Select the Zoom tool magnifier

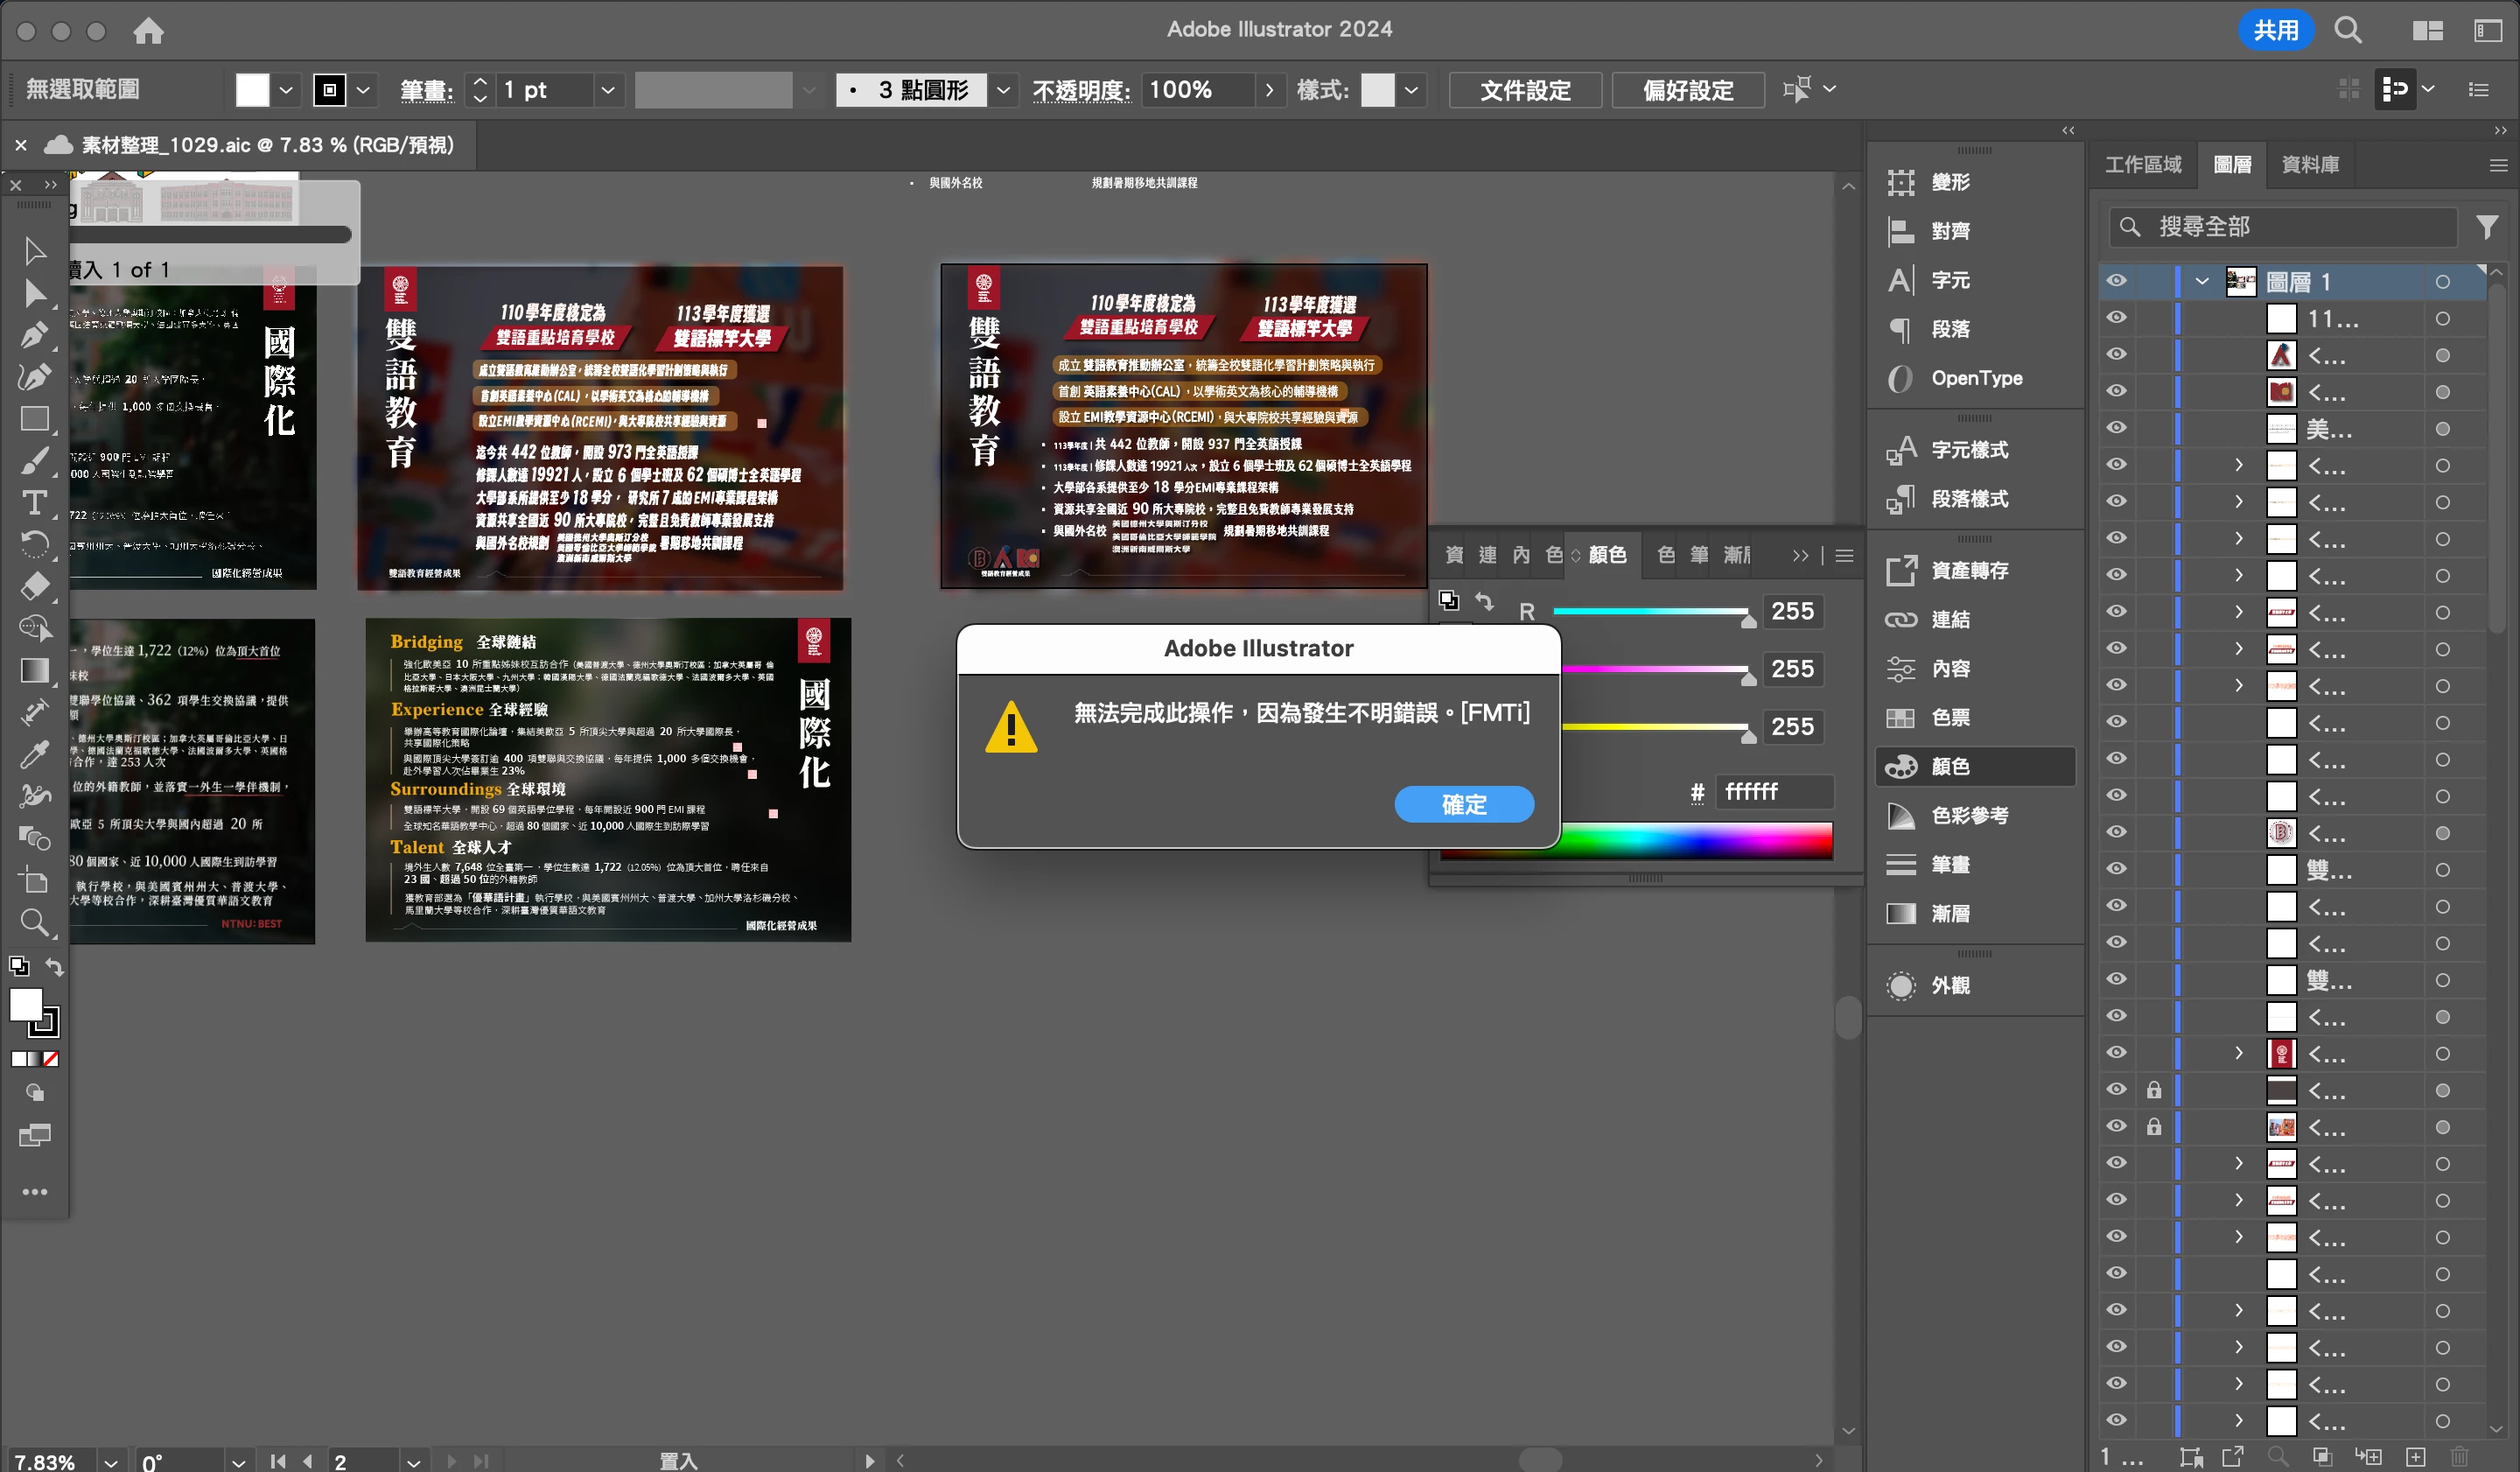click(x=35, y=921)
